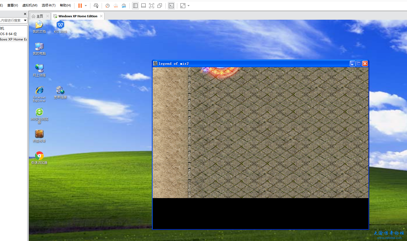This screenshot has width=407, height=241.
Task: Take a snapshot with the clock-plus icon
Action: point(107,6)
